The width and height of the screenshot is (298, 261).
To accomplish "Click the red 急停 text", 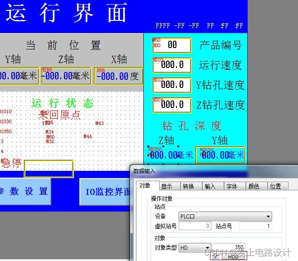I will click(11, 163).
